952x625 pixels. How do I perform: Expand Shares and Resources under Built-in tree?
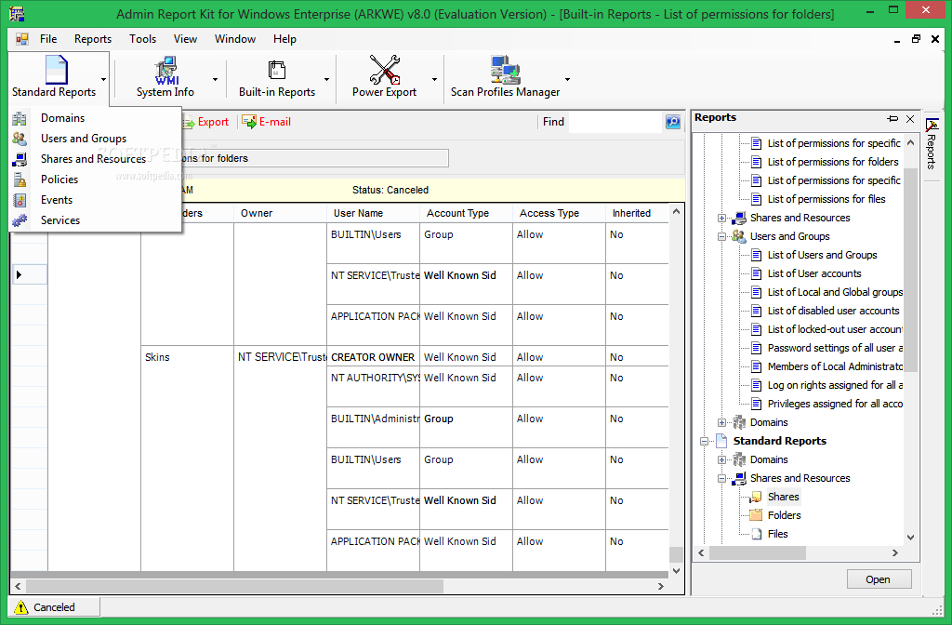721,218
